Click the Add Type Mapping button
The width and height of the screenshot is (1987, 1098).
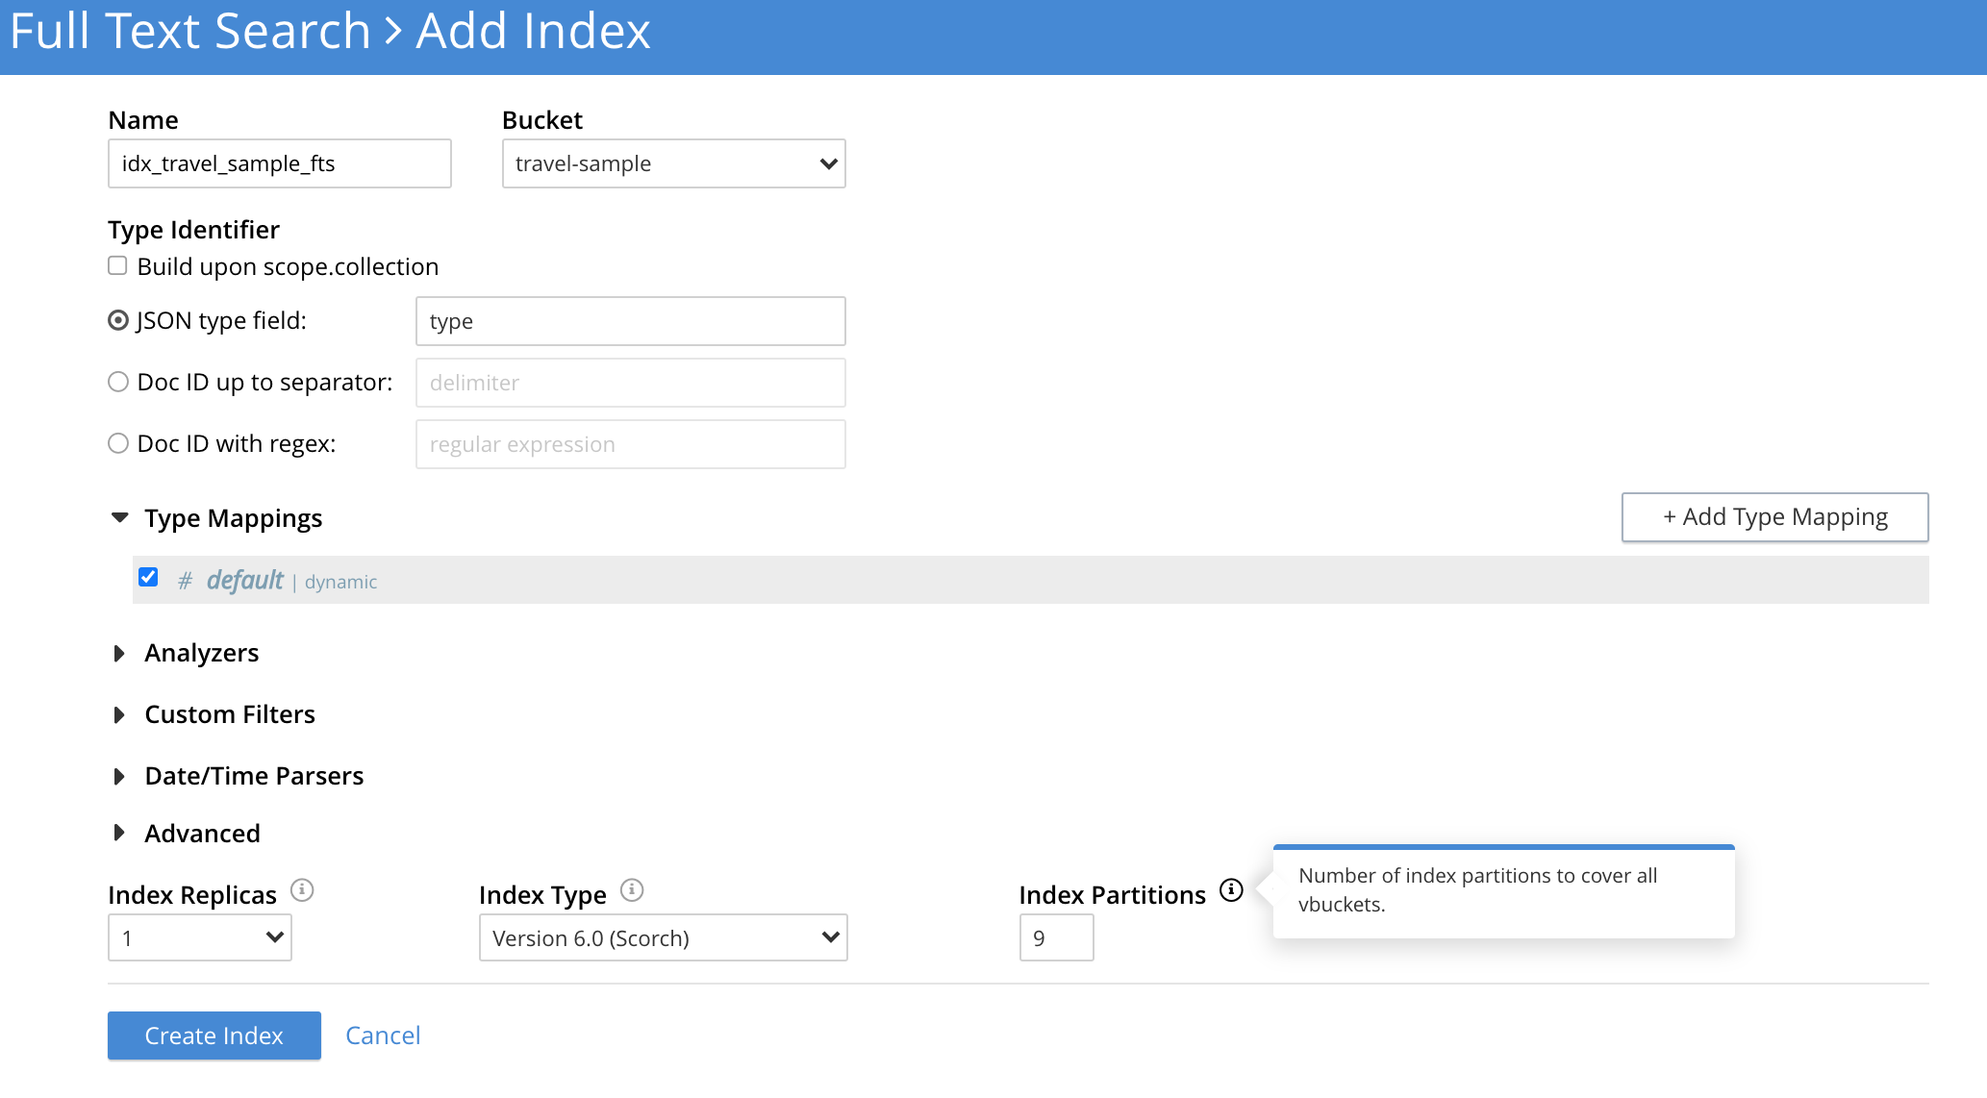(x=1774, y=517)
